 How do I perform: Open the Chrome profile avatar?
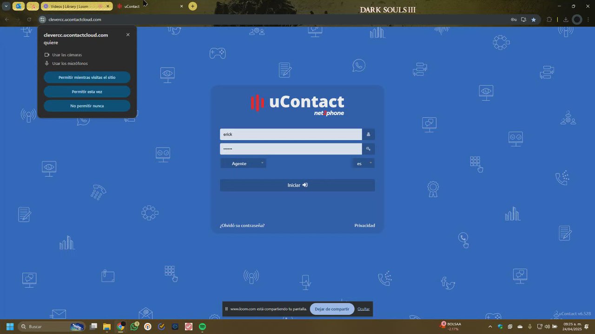click(577, 19)
